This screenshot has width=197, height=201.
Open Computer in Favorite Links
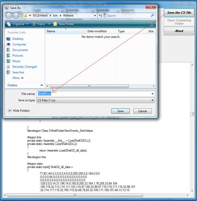coord(19,44)
